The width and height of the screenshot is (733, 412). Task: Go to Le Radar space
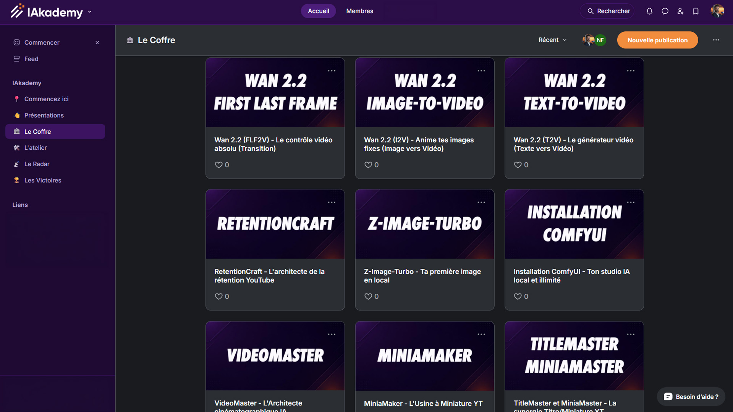[x=55, y=164]
